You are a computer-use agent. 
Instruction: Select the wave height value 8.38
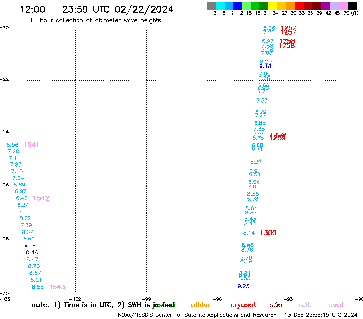coord(253,194)
